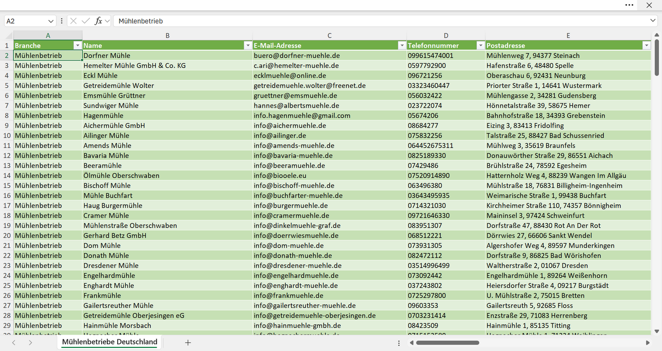Image resolution: width=662 pixels, height=351 pixels.
Task: Open the Branche column filter dropdown
Action: pos(77,46)
